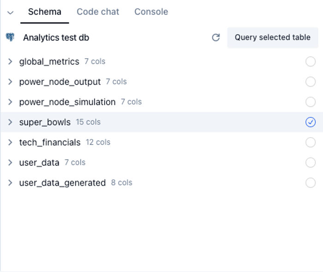
Task: Open the Console tab
Action: [x=151, y=12]
